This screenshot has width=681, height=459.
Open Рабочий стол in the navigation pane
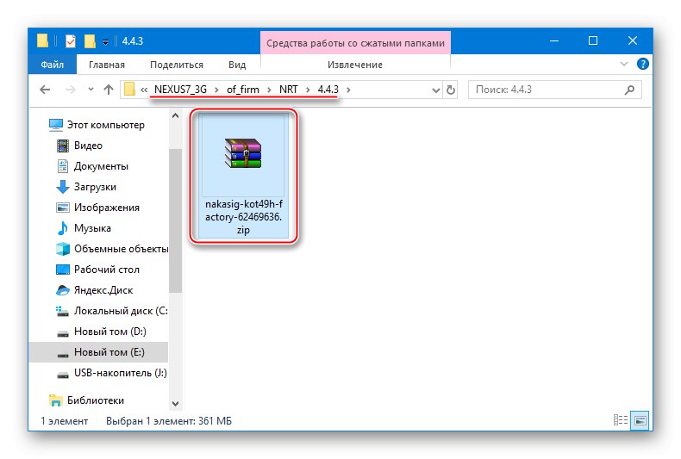pyautogui.click(x=106, y=270)
